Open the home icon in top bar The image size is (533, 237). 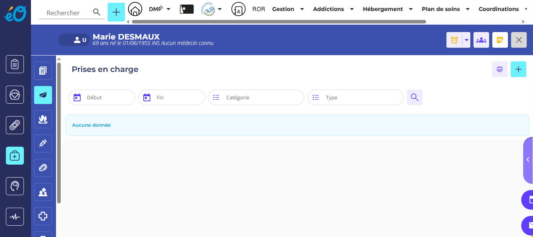[x=135, y=9]
